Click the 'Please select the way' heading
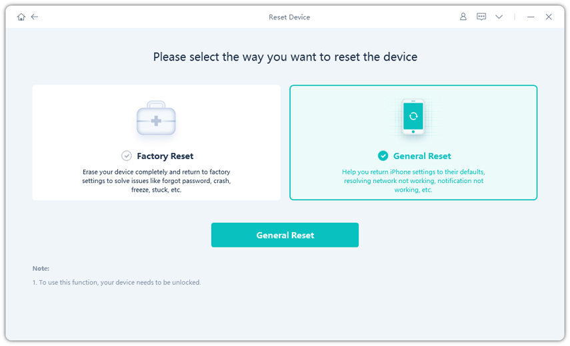570x346 pixels. tap(285, 57)
